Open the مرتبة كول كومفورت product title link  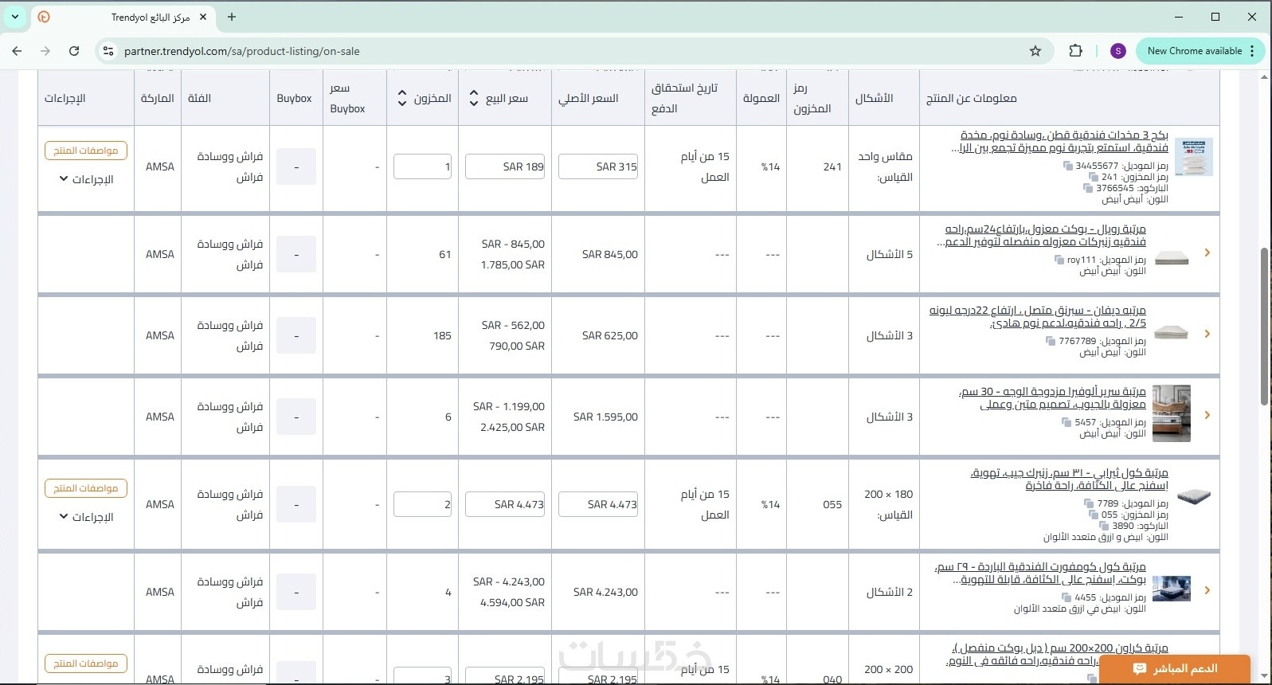(1040, 573)
